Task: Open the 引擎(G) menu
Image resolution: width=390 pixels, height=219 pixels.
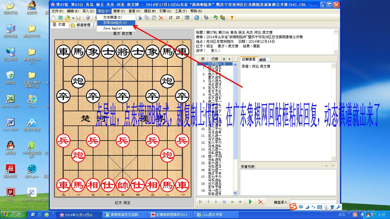Action: pos(165,11)
